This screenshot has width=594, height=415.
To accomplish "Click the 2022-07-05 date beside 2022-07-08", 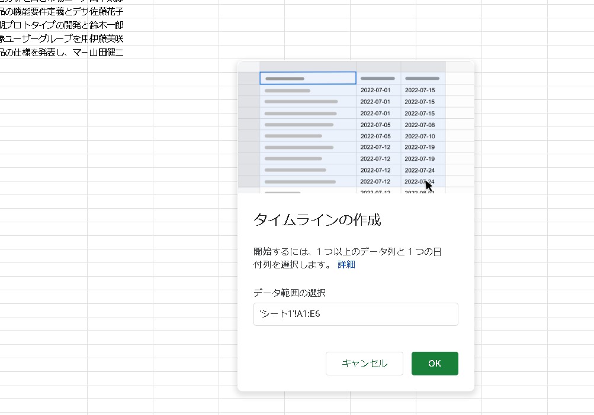I will pos(375,125).
